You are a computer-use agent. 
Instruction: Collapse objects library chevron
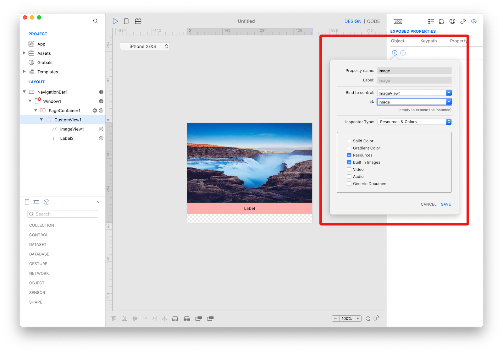pos(99,202)
